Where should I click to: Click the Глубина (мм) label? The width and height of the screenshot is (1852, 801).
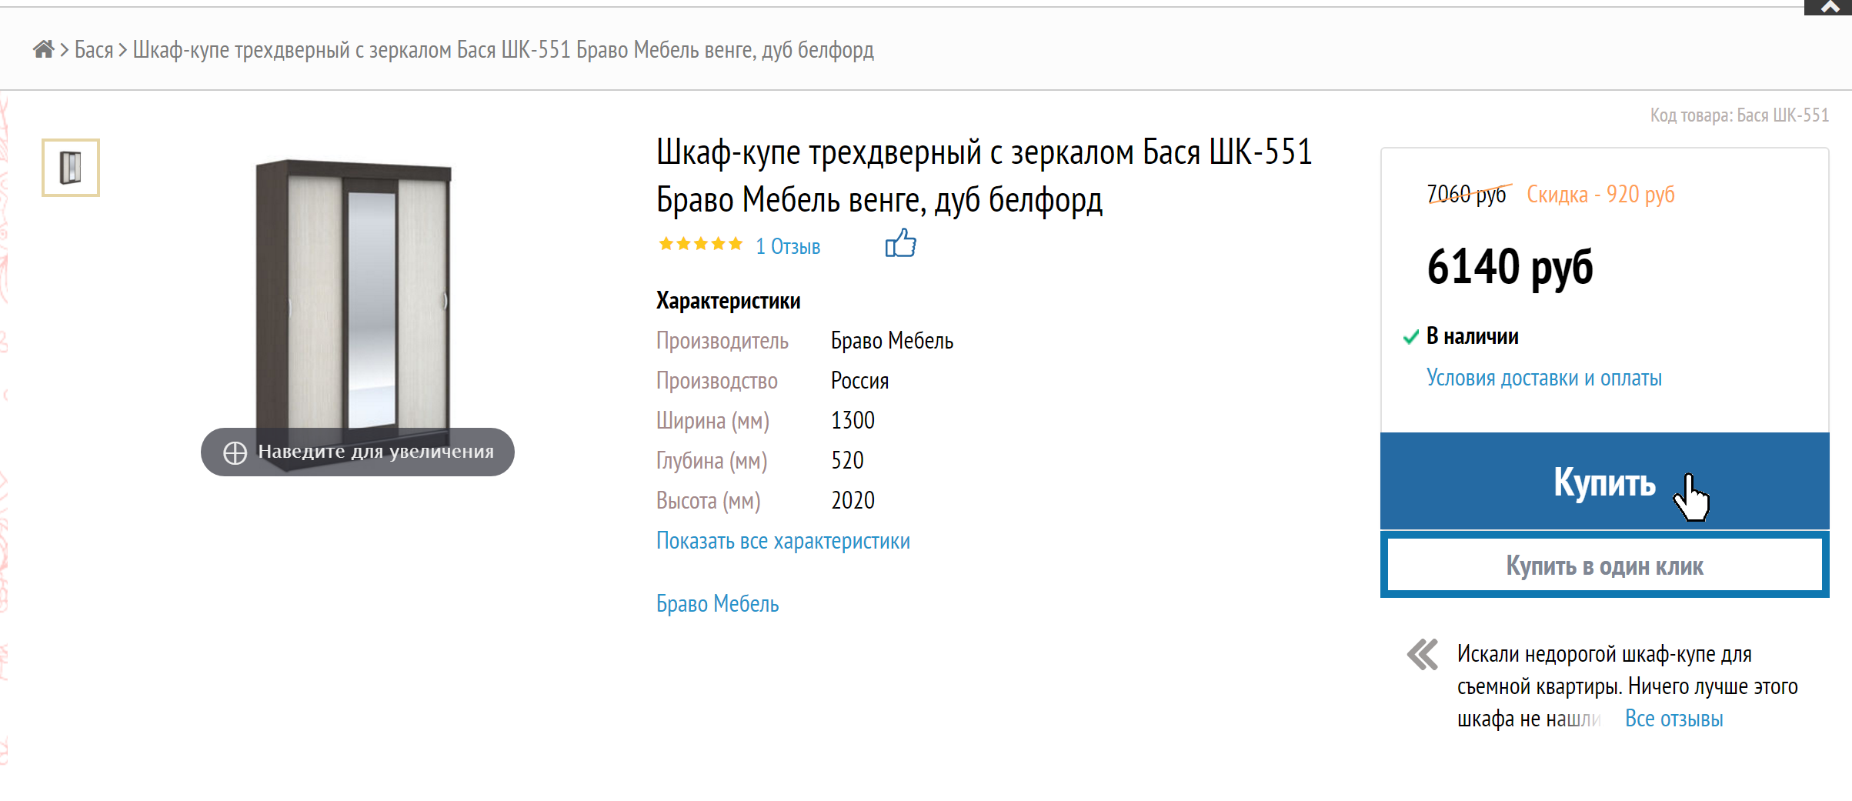tap(712, 461)
